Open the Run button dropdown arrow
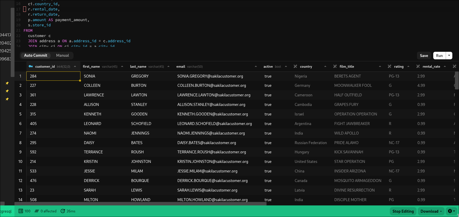 (x=449, y=56)
